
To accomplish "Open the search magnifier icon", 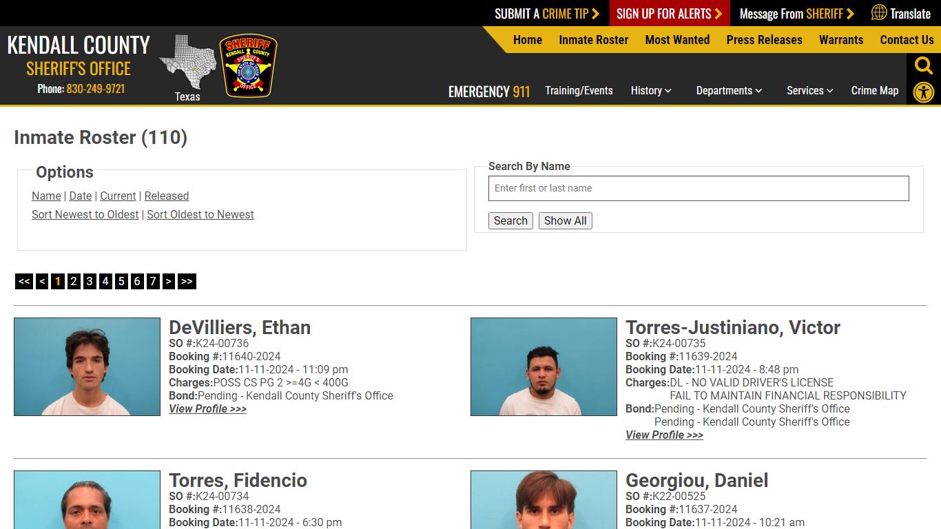I will coord(924,65).
